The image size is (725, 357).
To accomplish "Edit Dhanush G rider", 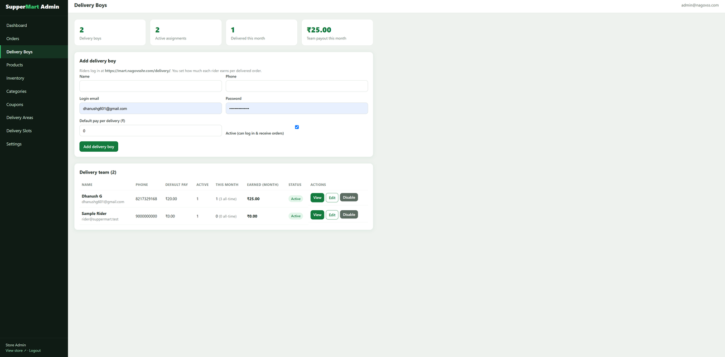I will pyautogui.click(x=332, y=198).
